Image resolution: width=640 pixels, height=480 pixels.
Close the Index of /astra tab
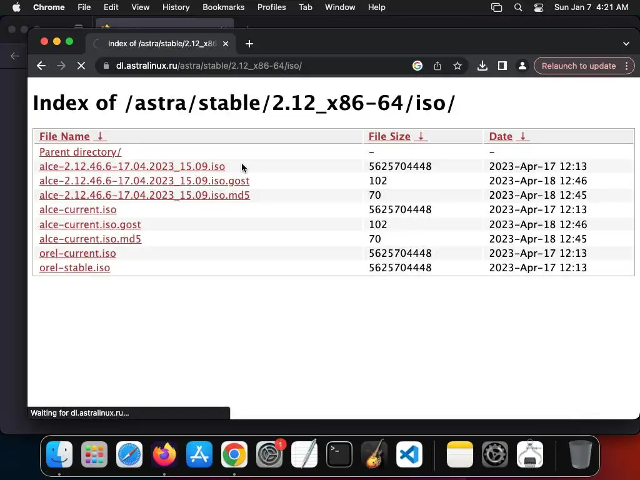[225, 44]
